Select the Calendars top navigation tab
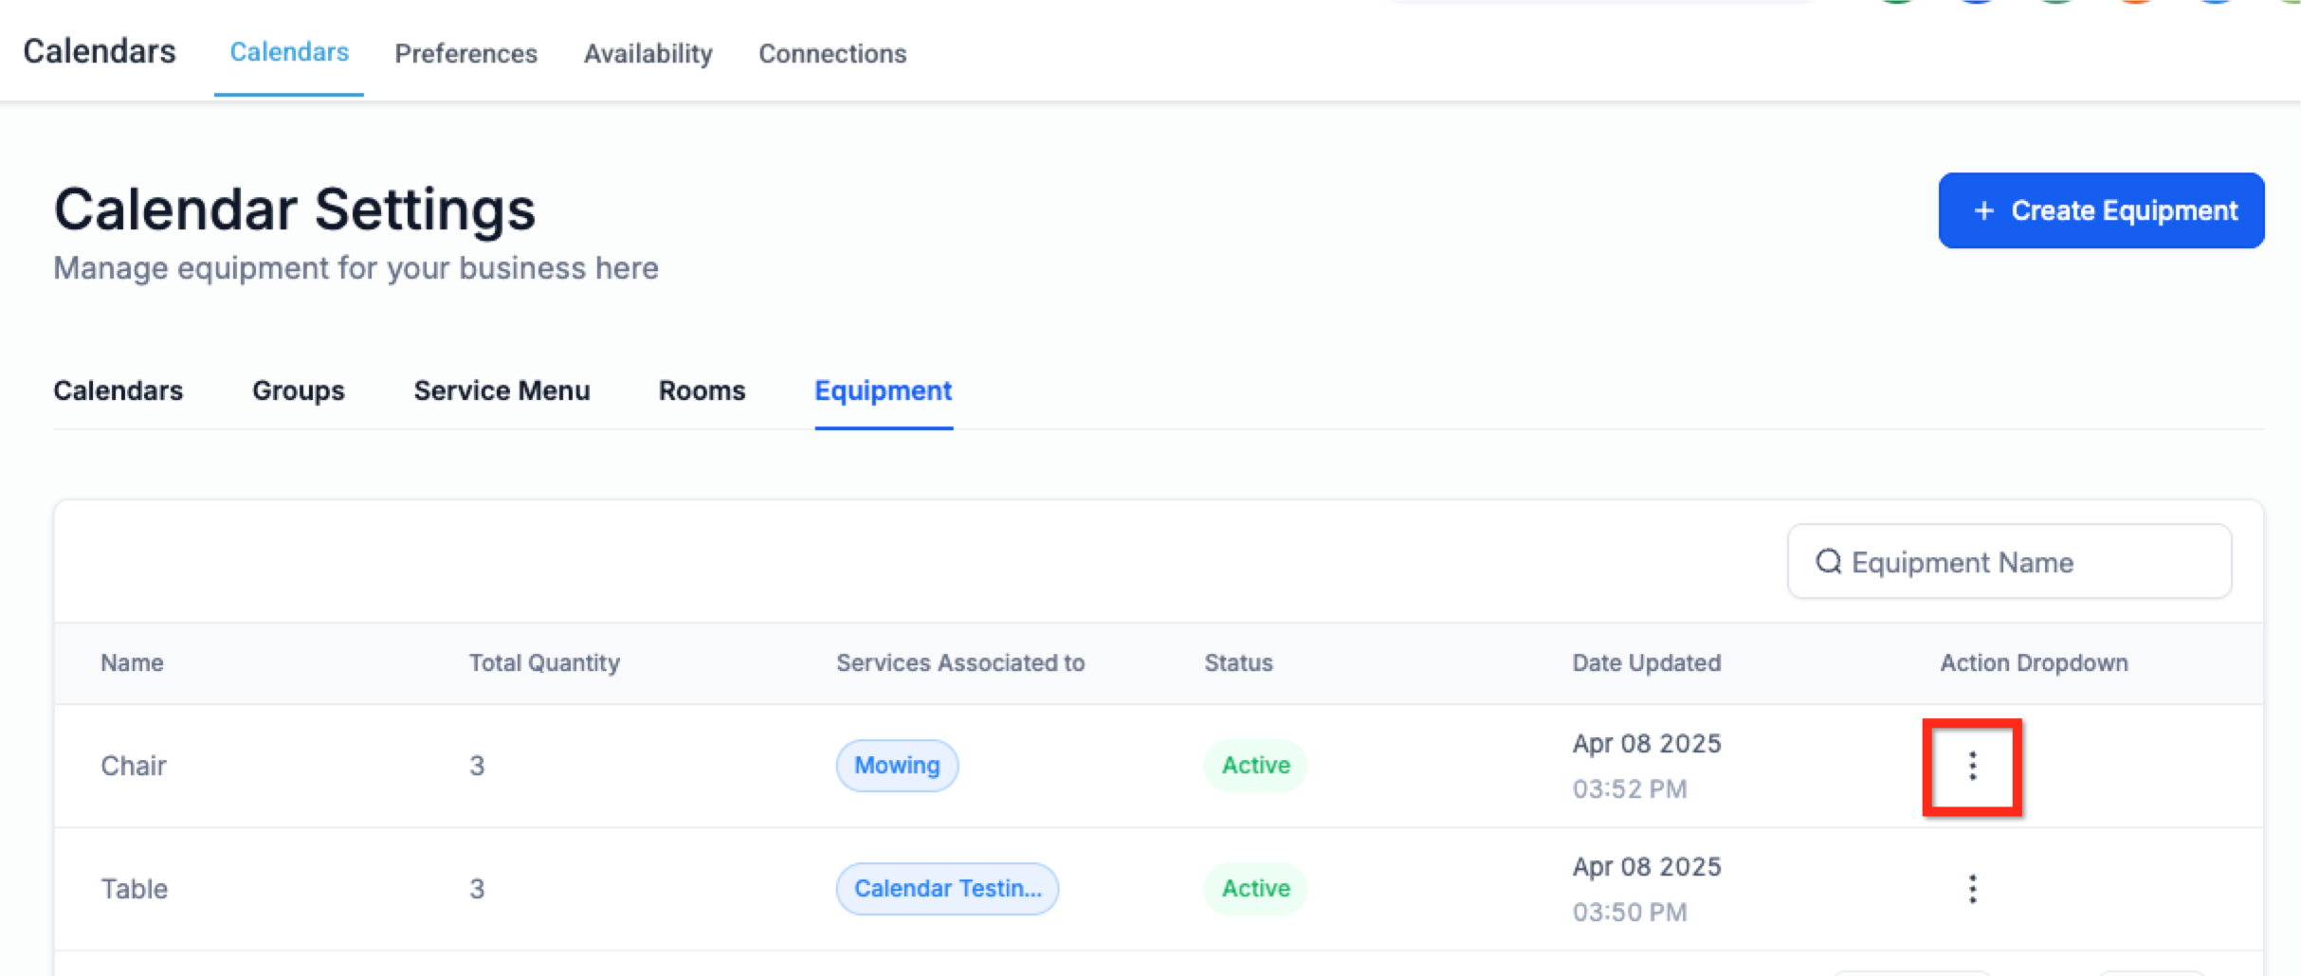The height and width of the screenshot is (976, 2301). coord(289,52)
